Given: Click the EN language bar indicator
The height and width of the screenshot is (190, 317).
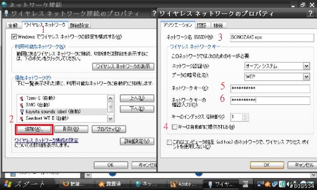Looking at the screenshot, I should coord(245,184).
